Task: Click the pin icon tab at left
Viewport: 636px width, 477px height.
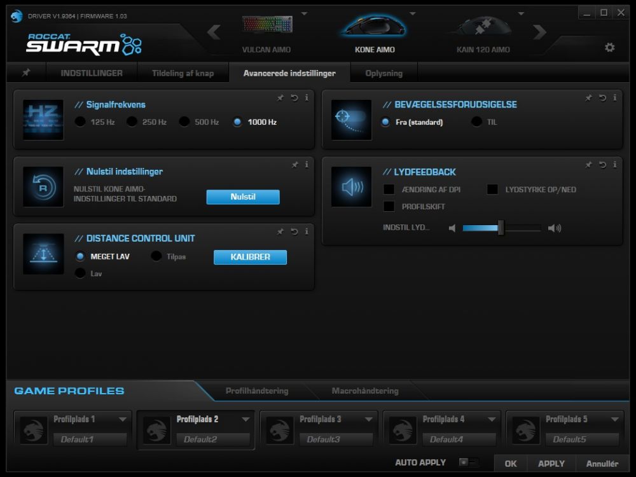Action: tap(26, 73)
